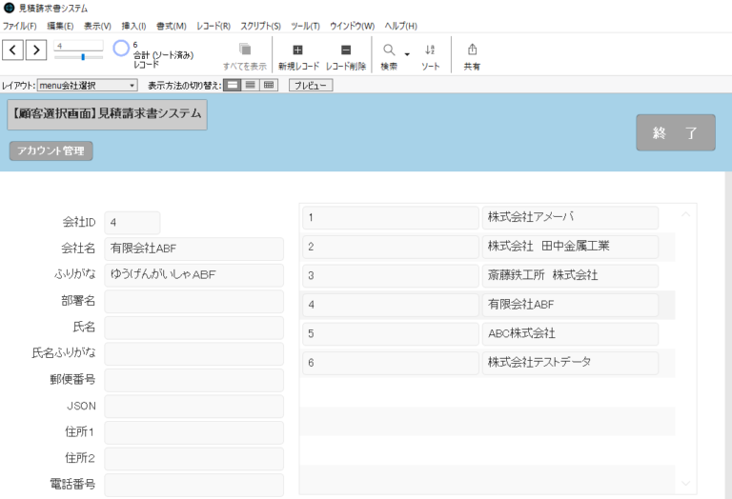
Task: Open the search dropdown arrow
Action: (x=407, y=54)
